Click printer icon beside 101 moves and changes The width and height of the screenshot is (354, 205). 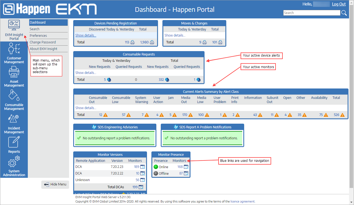point(220,42)
